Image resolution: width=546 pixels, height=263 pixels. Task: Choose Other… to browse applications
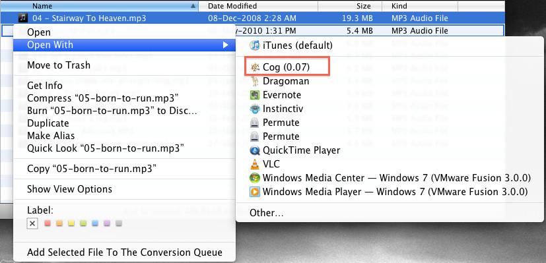point(266,213)
